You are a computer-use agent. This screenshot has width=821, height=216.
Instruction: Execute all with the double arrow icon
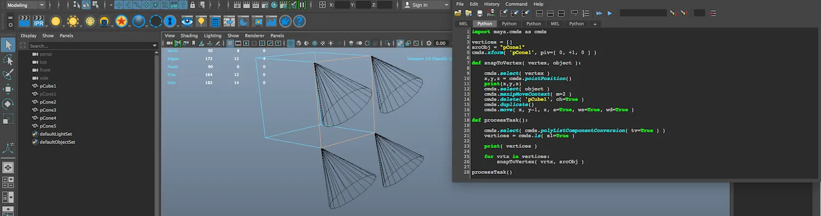[x=599, y=13]
